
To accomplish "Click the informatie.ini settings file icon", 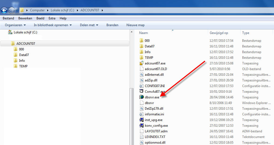I will 141,114.
